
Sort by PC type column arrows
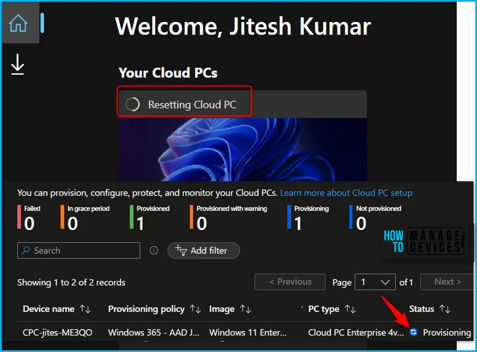tap(350, 309)
